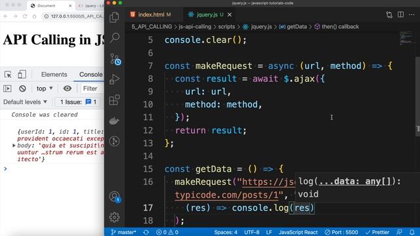420x236 pixels.
Task: Switch to the index.html editor tab
Action: click(x=154, y=14)
